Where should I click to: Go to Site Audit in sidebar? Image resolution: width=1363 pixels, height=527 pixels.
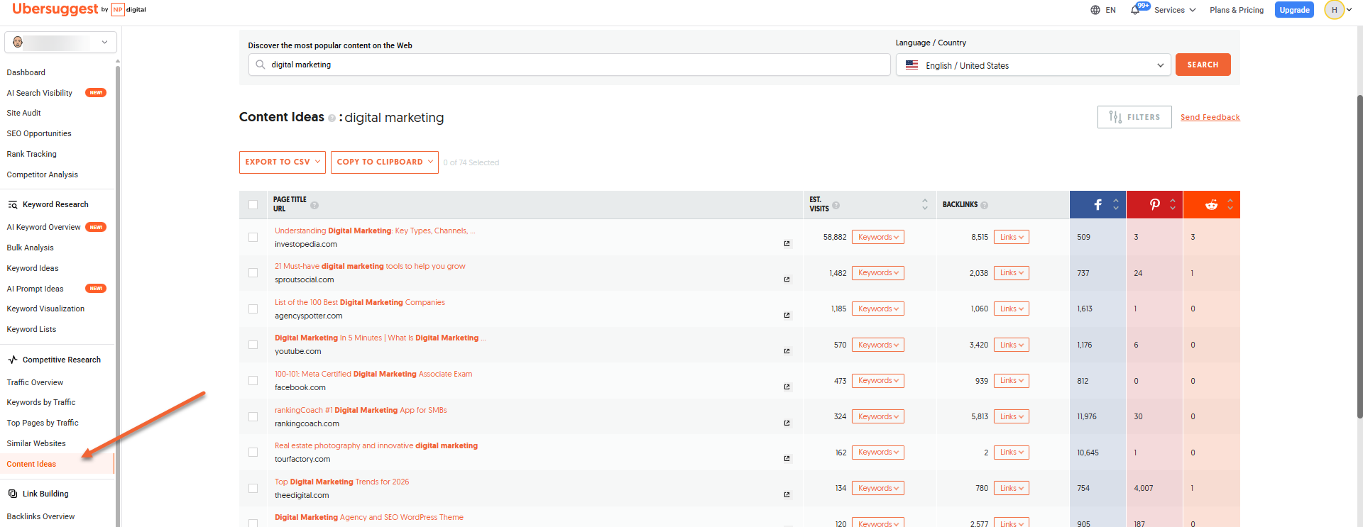coord(24,113)
